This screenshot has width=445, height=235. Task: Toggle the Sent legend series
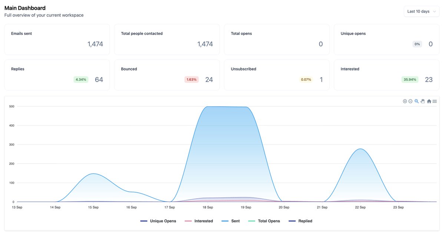230,221
